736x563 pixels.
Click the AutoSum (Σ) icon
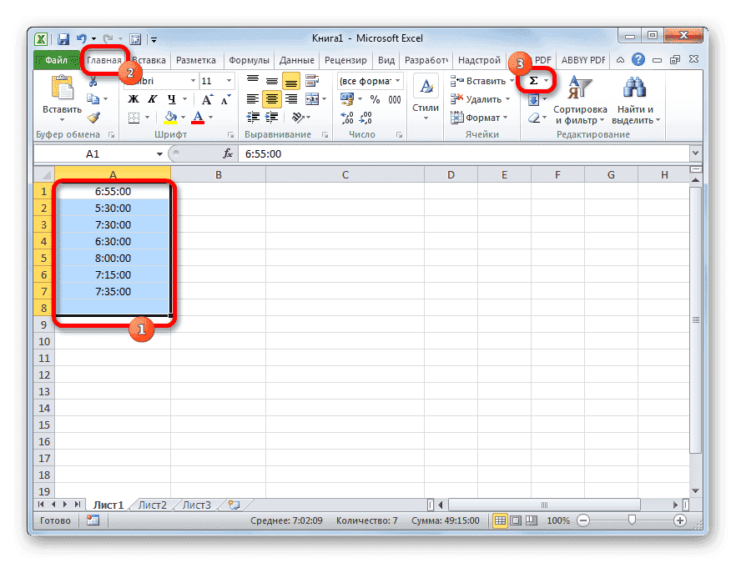pos(535,81)
